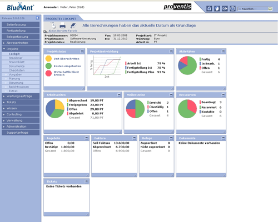Viewport: 278px width, 222px height.
Task: Click the green Kosten eingehalten indicator
Action: click(48, 66)
